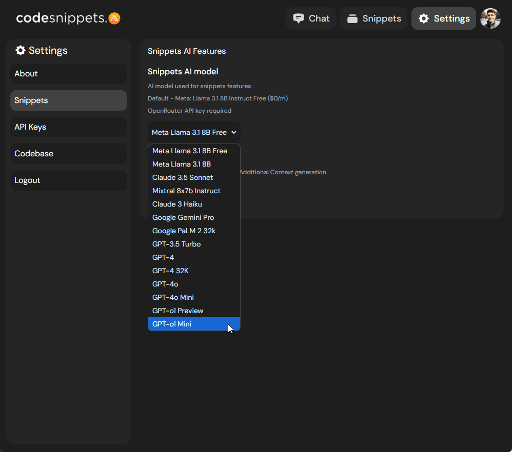
Task: Open the API Keys settings section
Action: [69, 127]
